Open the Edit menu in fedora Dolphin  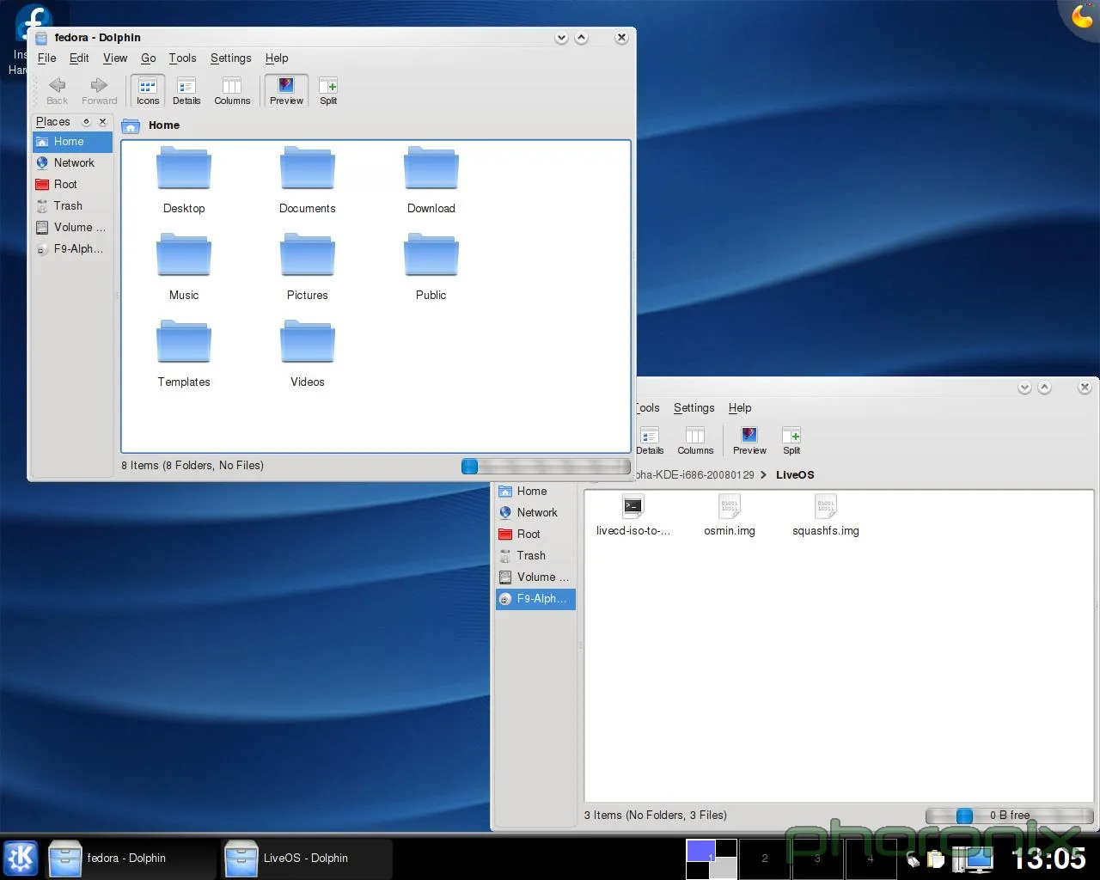[x=79, y=58]
